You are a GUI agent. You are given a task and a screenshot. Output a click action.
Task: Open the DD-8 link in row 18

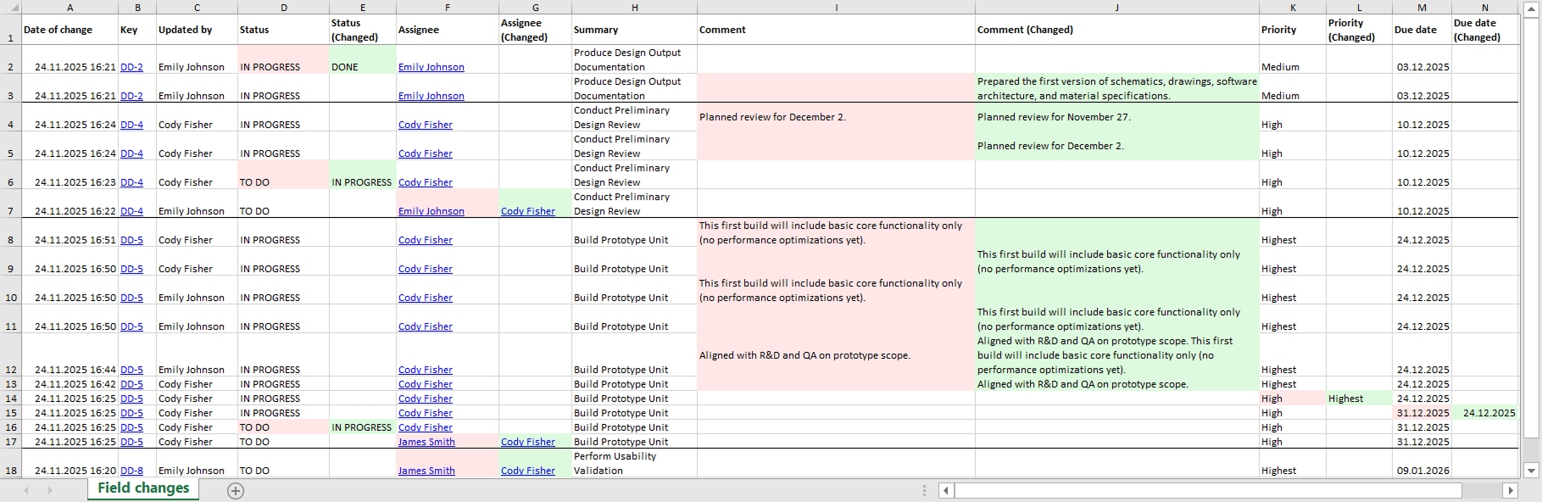[x=131, y=471]
